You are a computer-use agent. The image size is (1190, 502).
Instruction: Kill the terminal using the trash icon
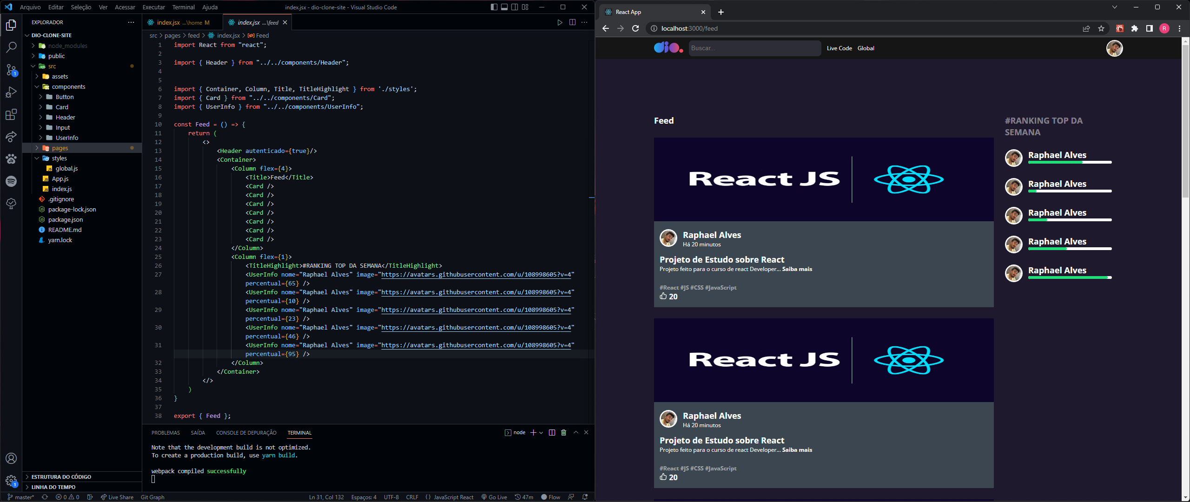click(564, 432)
